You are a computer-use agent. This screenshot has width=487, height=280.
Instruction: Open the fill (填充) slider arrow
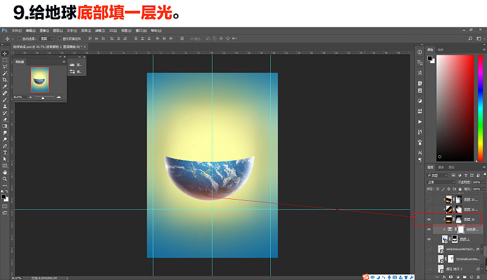click(x=484, y=189)
